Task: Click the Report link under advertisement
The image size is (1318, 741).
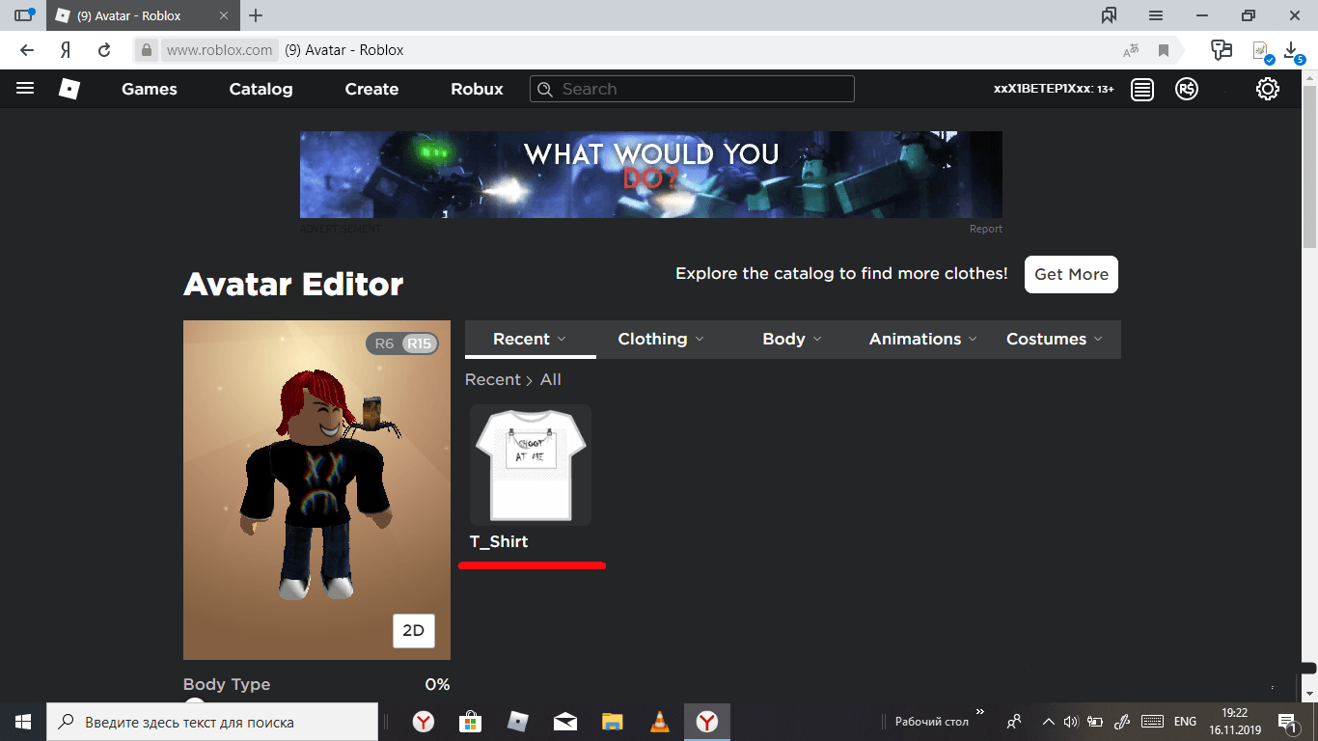Action: point(985,229)
